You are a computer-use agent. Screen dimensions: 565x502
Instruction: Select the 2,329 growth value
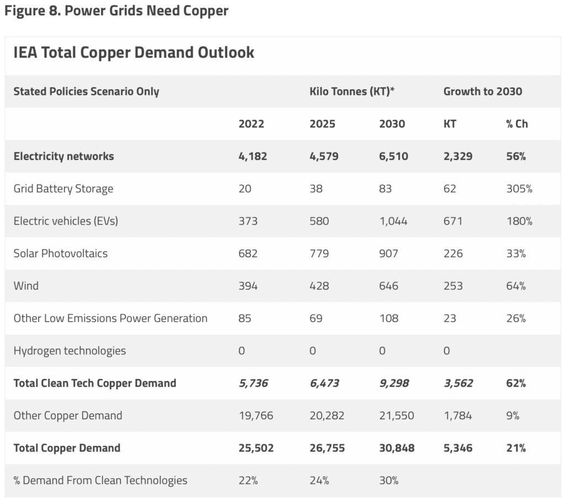(458, 157)
